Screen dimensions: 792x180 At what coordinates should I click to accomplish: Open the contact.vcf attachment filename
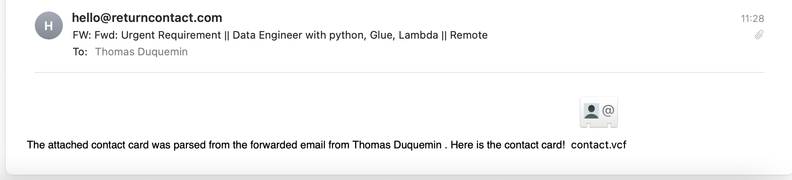[x=598, y=145]
